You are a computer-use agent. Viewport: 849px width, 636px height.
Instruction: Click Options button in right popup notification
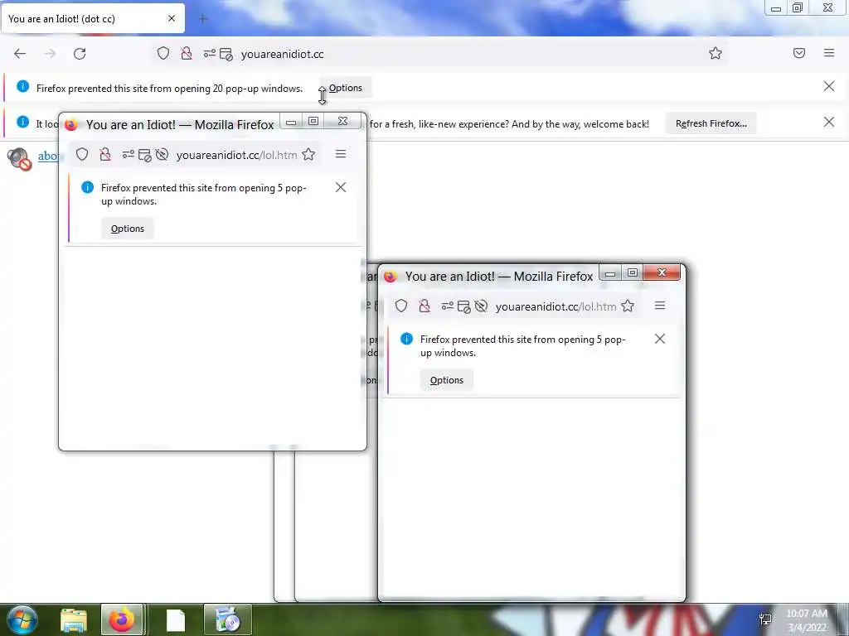447,379
